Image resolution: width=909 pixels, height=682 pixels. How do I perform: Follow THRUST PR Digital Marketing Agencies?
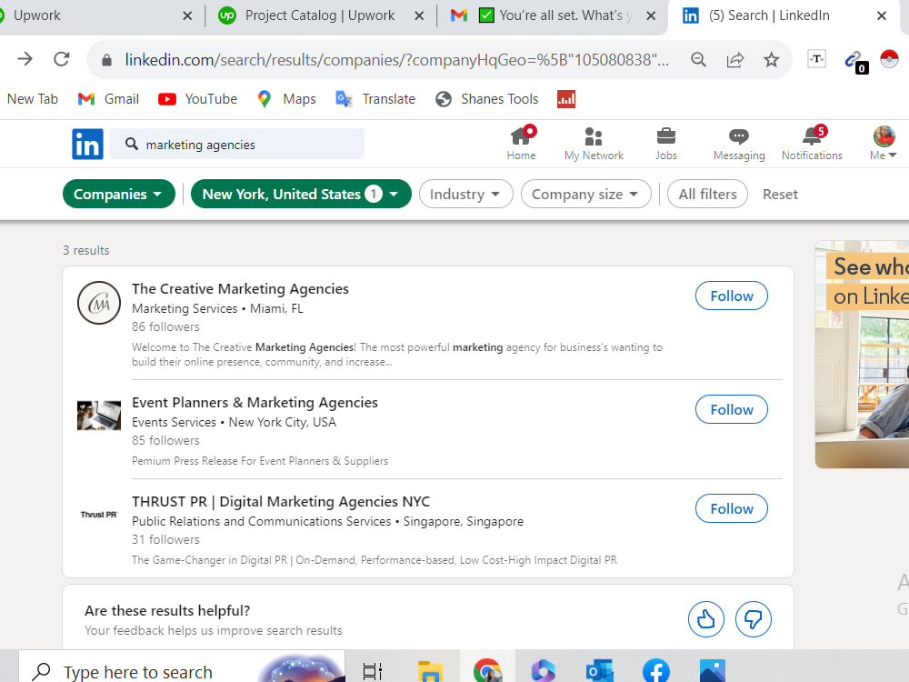[x=731, y=508]
